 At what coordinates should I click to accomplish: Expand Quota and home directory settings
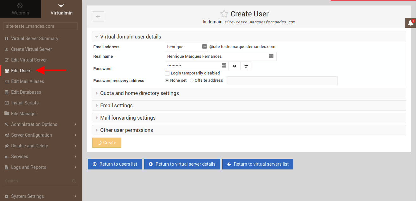tap(249, 93)
